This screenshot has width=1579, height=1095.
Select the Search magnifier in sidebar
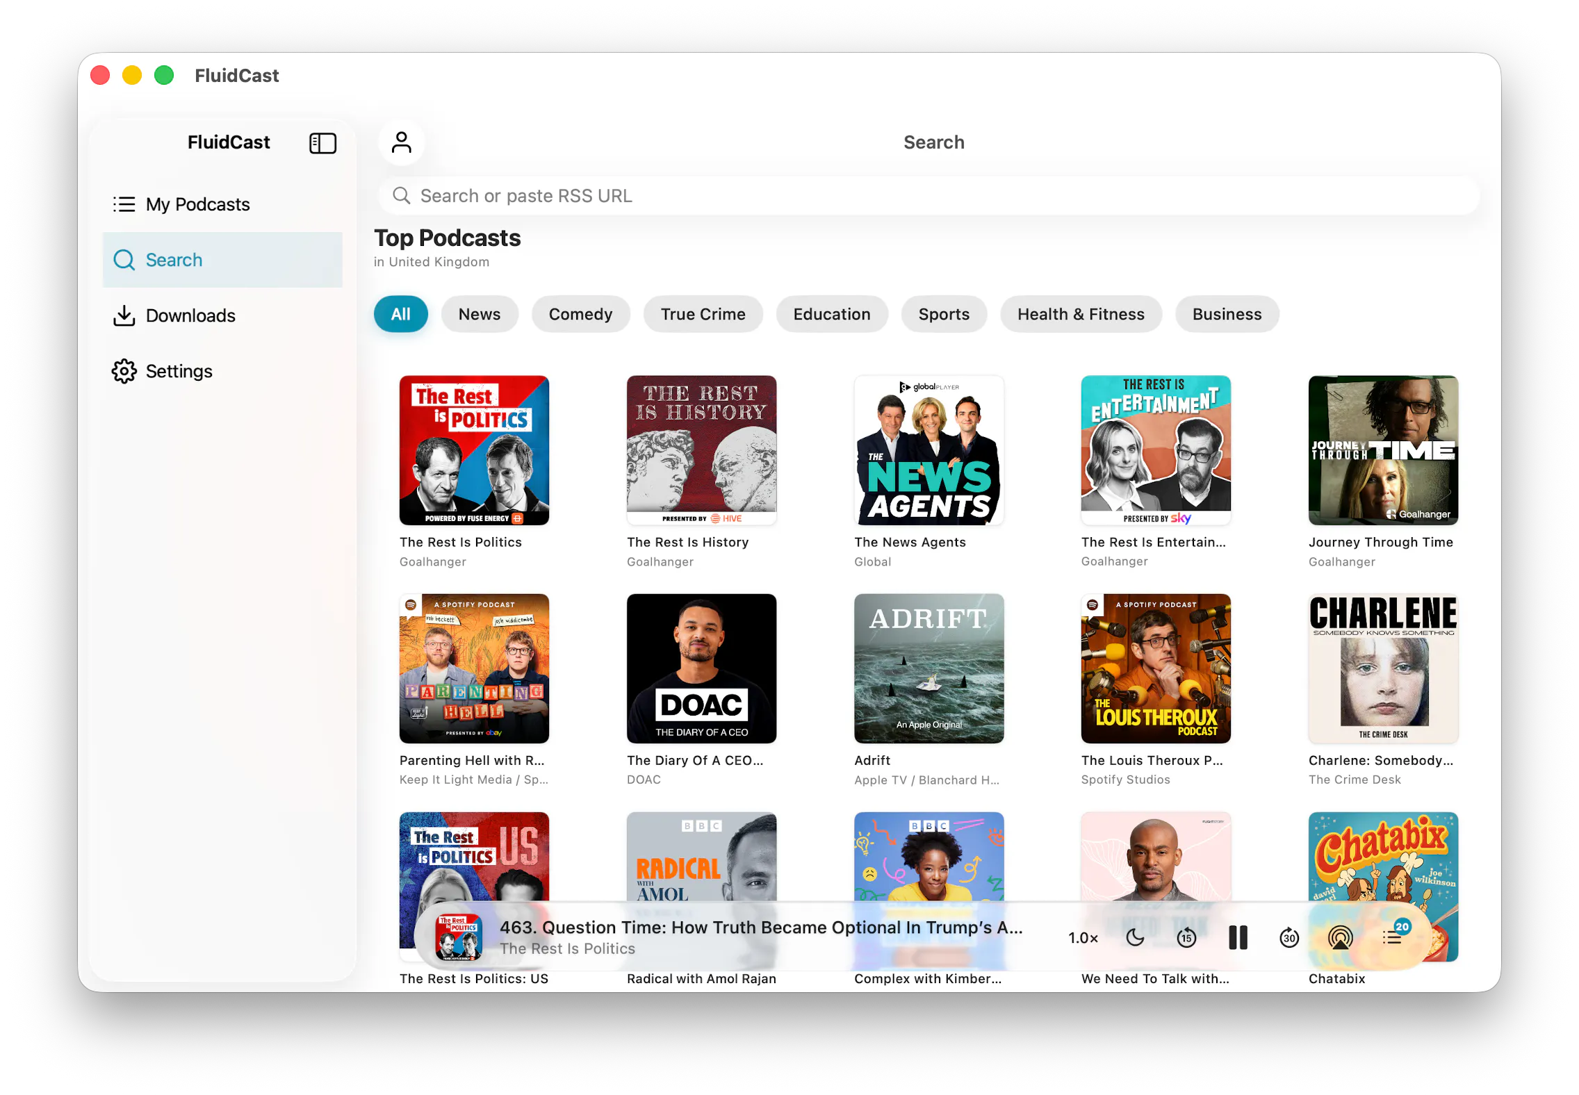124,260
